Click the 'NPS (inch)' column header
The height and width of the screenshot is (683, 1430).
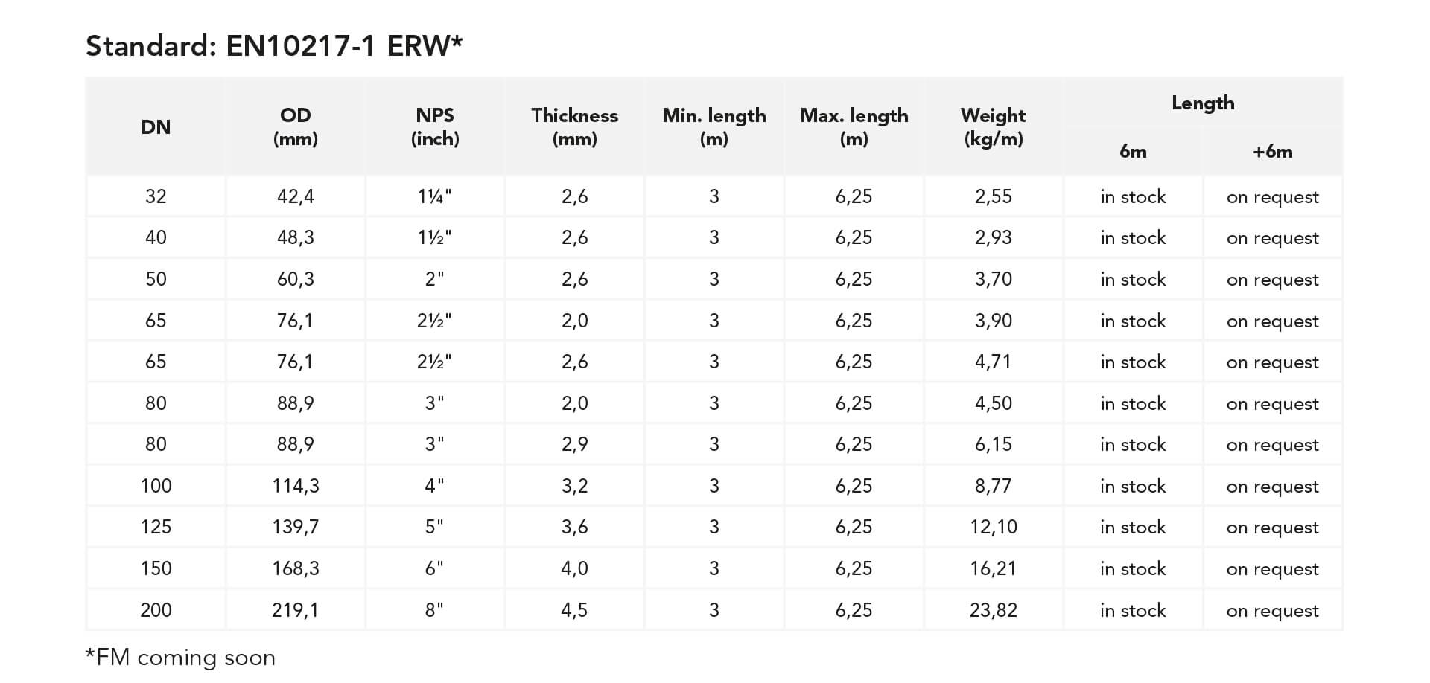click(435, 127)
